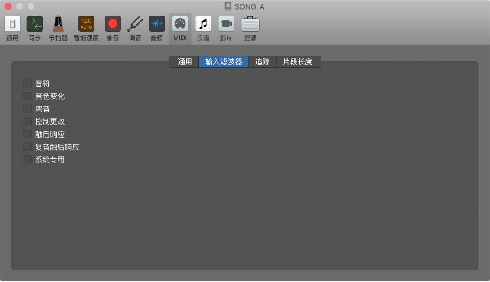
Task: Open the 智能速度 Smart Tempo settings icon
Action: tap(86, 24)
